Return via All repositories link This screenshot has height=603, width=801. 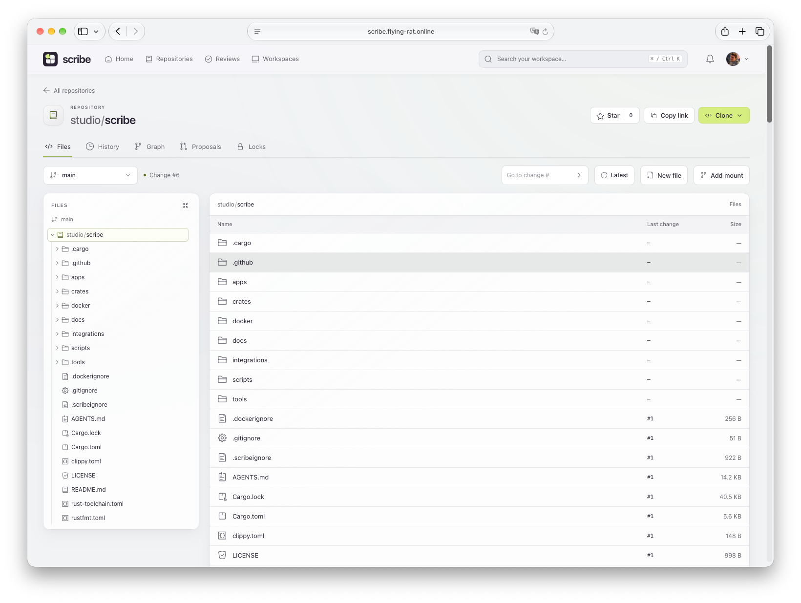69,91
